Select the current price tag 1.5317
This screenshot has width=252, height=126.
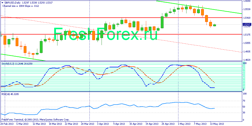pos(246,24)
